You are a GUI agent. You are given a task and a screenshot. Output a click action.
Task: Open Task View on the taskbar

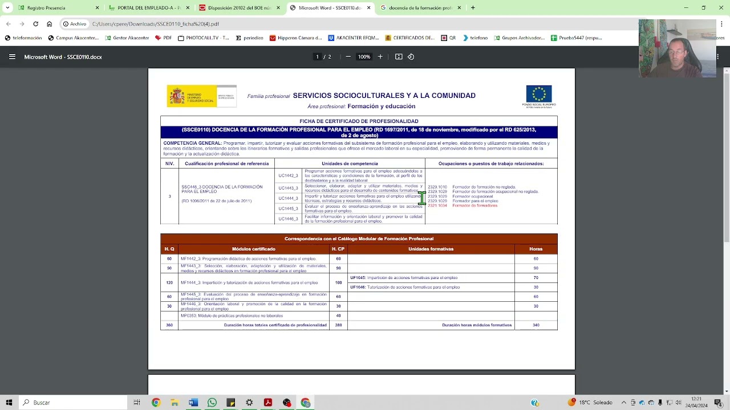point(137,403)
